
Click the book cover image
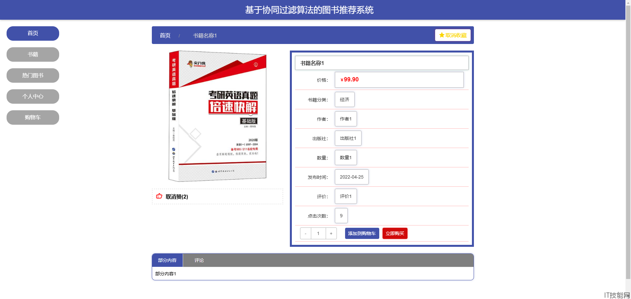pyautogui.click(x=218, y=116)
